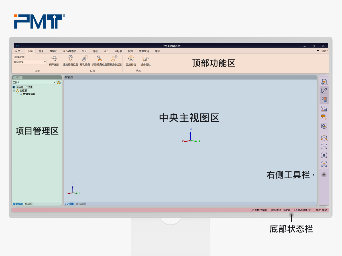Switch to the 编辑框 bottom tab
342x256 pixels.
[x=29, y=204]
